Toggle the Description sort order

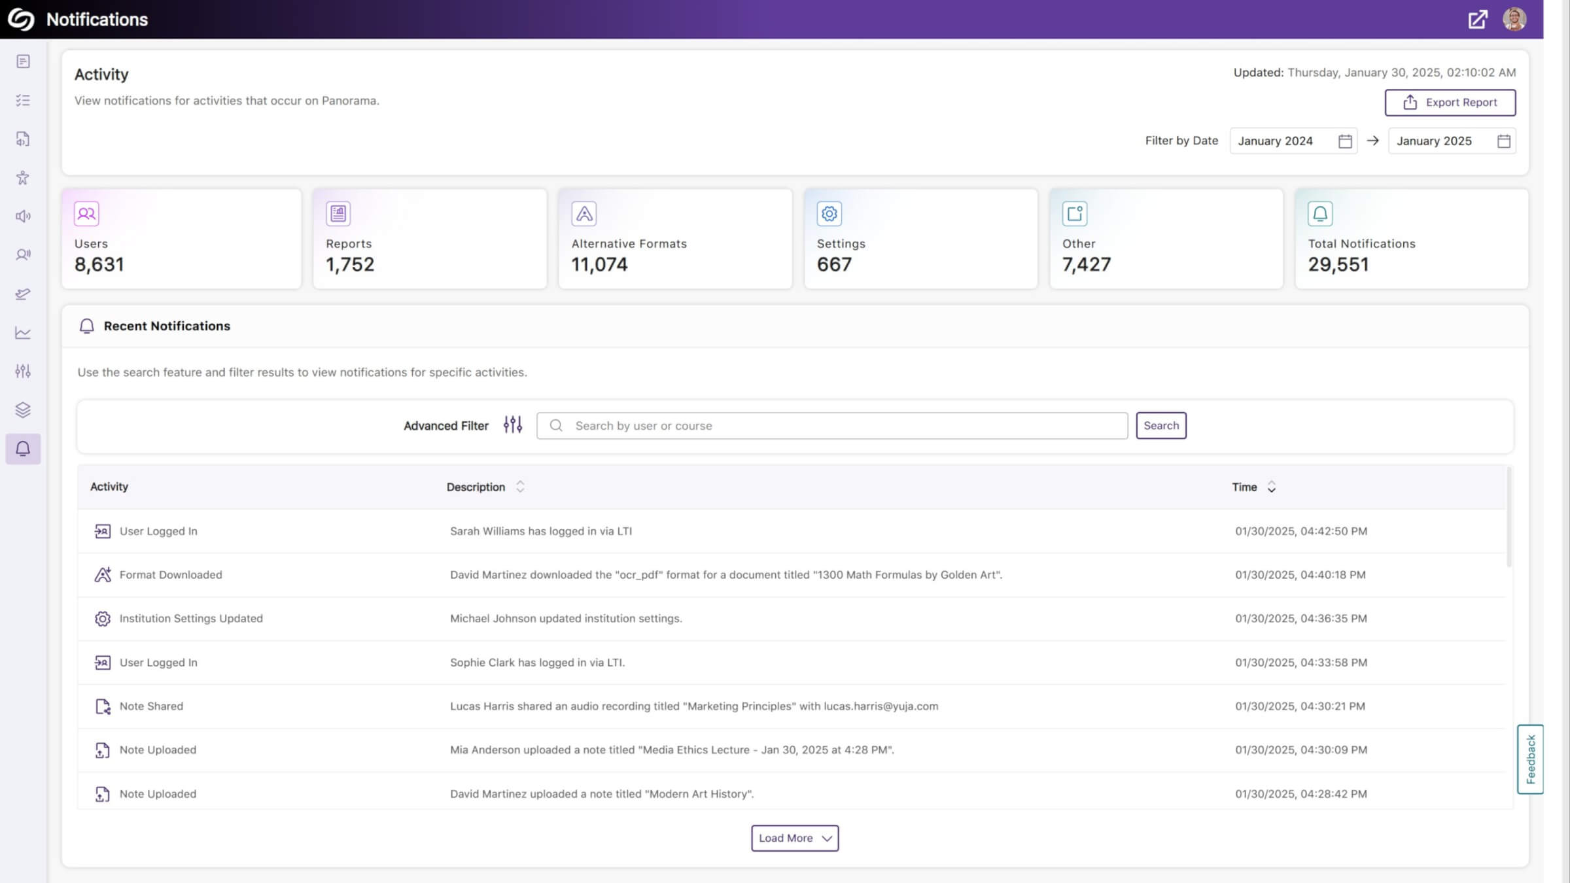click(x=520, y=486)
